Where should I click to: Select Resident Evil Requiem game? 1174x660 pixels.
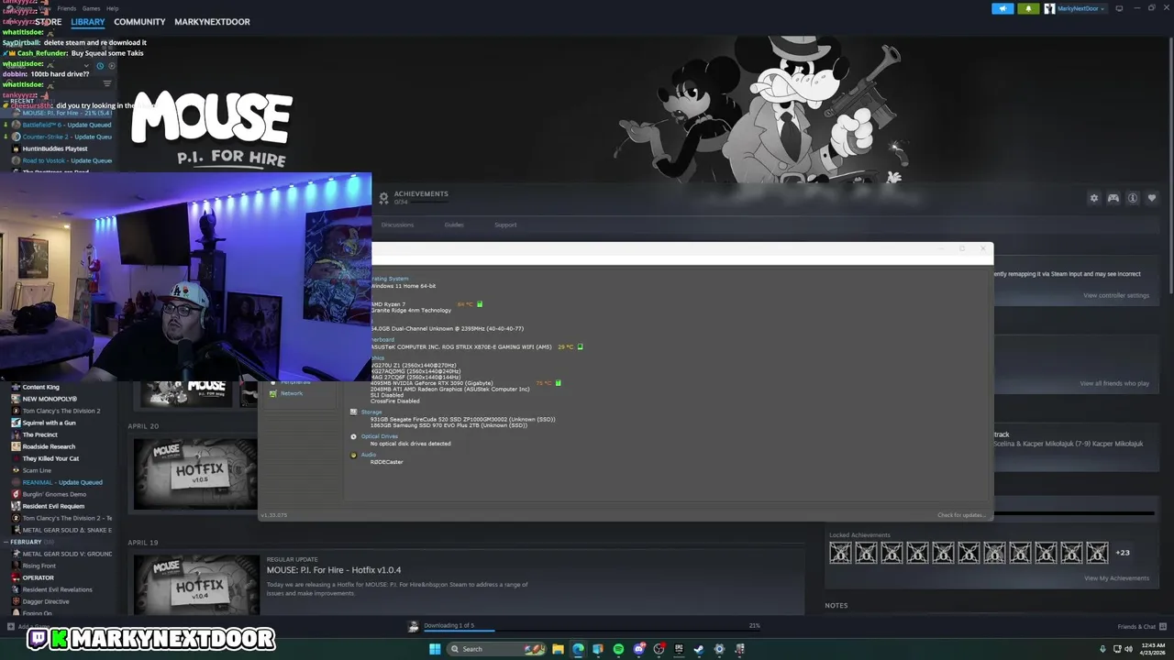tap(53, 506)
